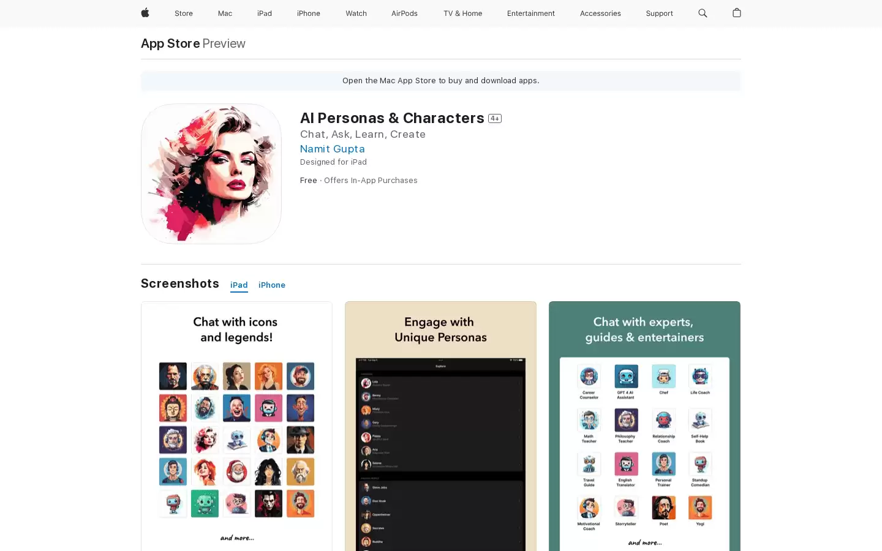The image size is (882, 551).
Task: Open the iPhone nav item
Action: (x=309, y=13)
